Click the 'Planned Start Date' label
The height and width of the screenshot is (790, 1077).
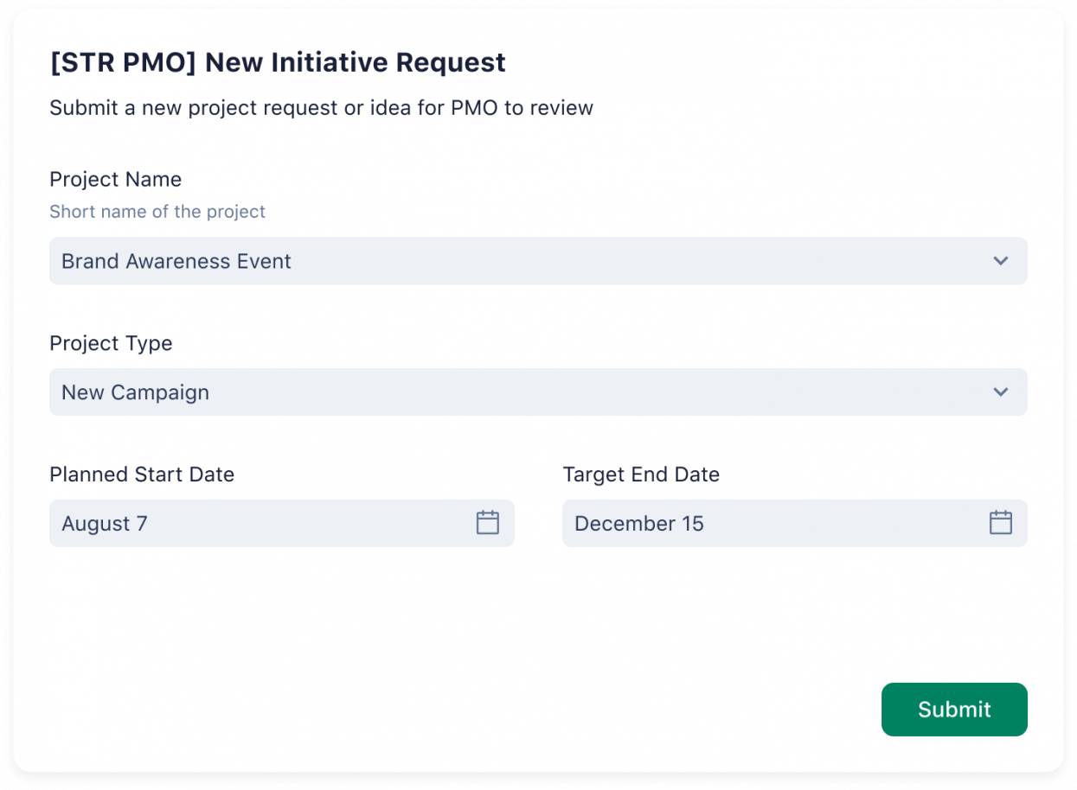coord(142,475)
